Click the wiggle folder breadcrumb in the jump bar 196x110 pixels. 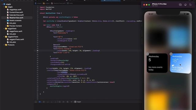(x=46, y=3)
